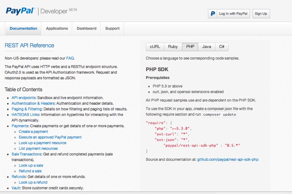
Task: Click the PayPal logo in header
Action: (20, 11)
